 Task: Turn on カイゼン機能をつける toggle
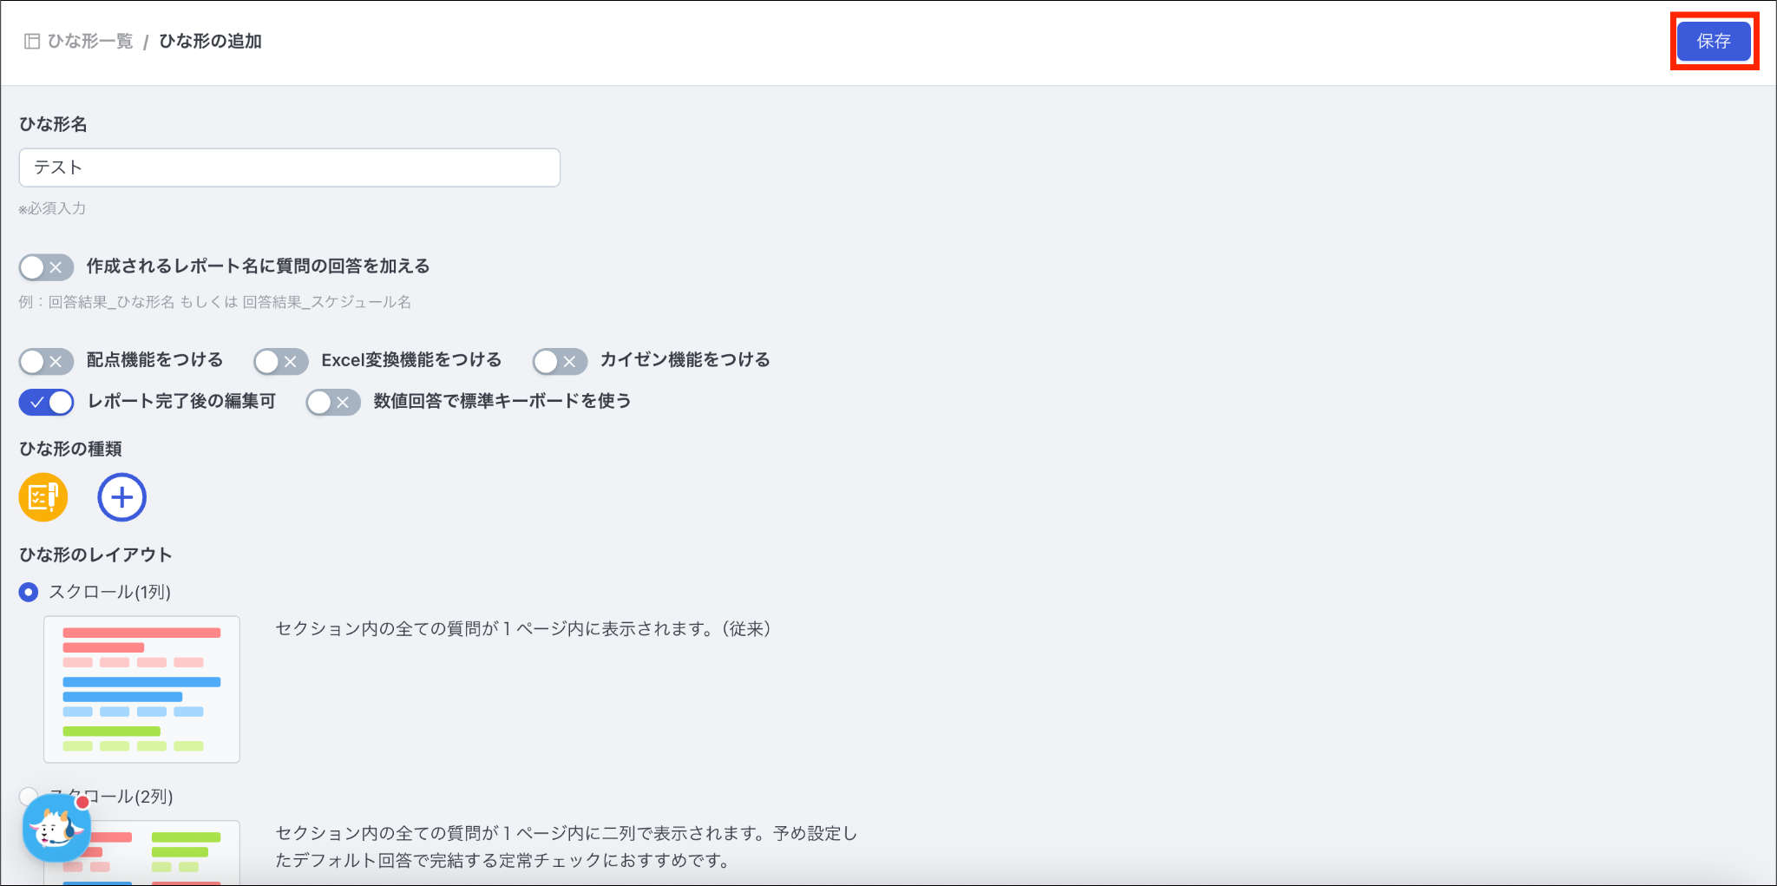coord(560,361)
